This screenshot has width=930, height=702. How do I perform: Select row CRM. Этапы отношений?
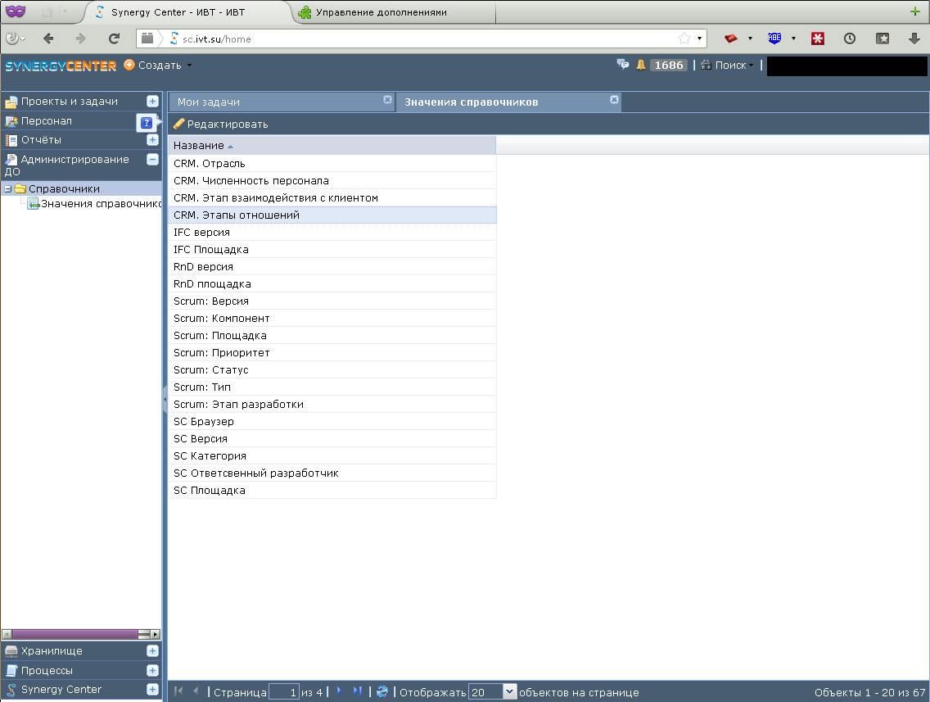pos(332,215)
